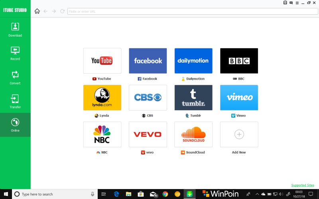
Task: Open Microsoft Store from taskbar
Action: point(141,194)
